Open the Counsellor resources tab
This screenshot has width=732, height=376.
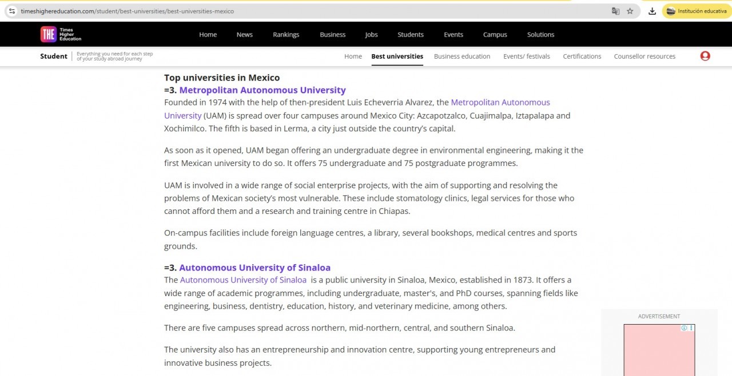click(645, 56)
